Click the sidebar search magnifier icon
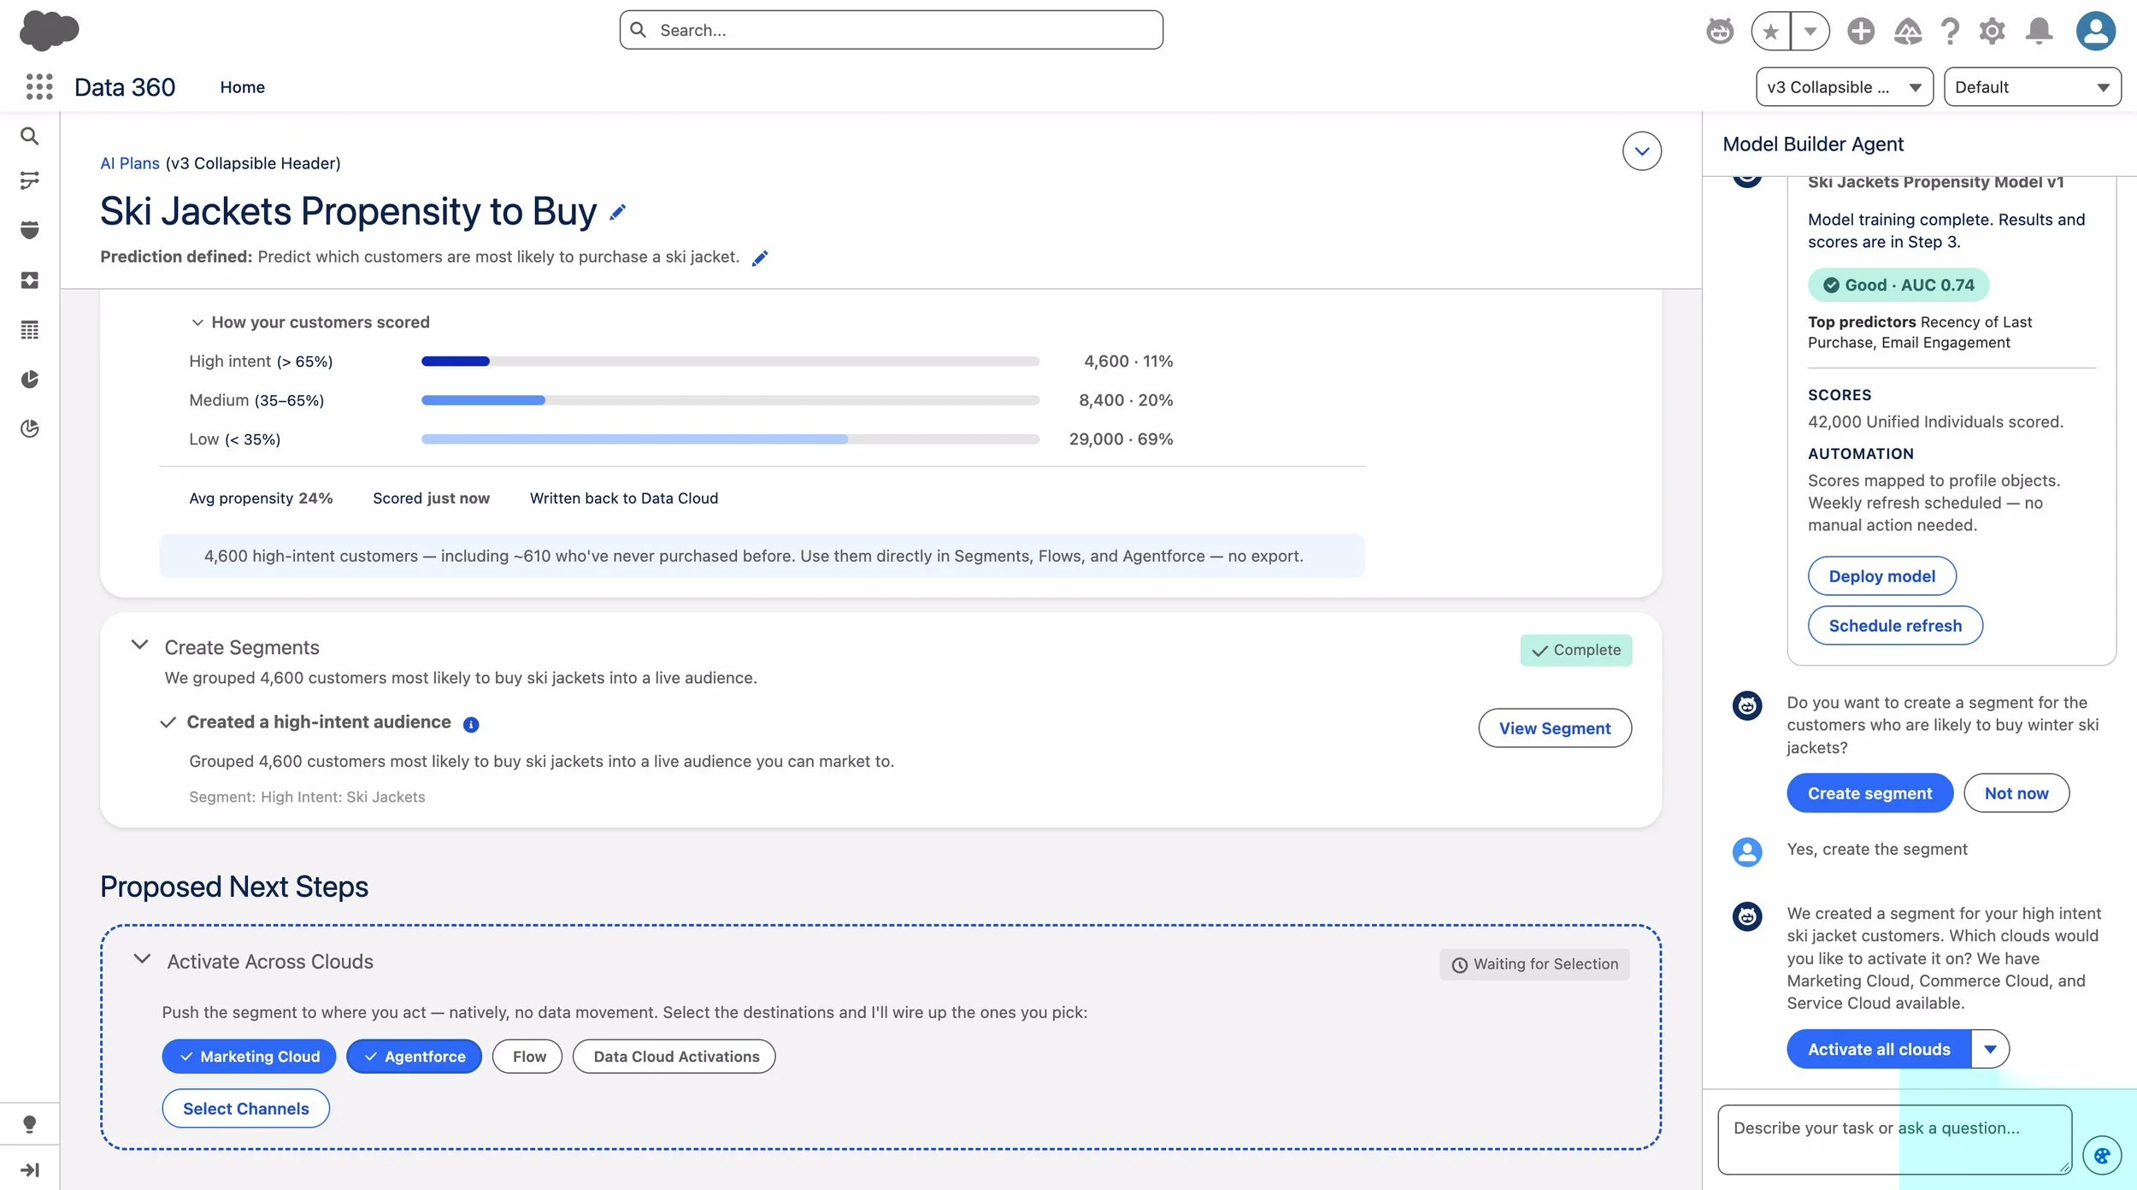This screenshot has height=1190, width=2137. tap(30, 136)
